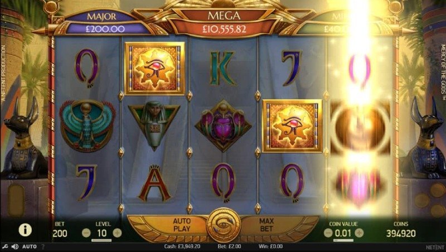Spin the reels with center gold button
The width and height of the screenshot is (446, 252).
224,225
